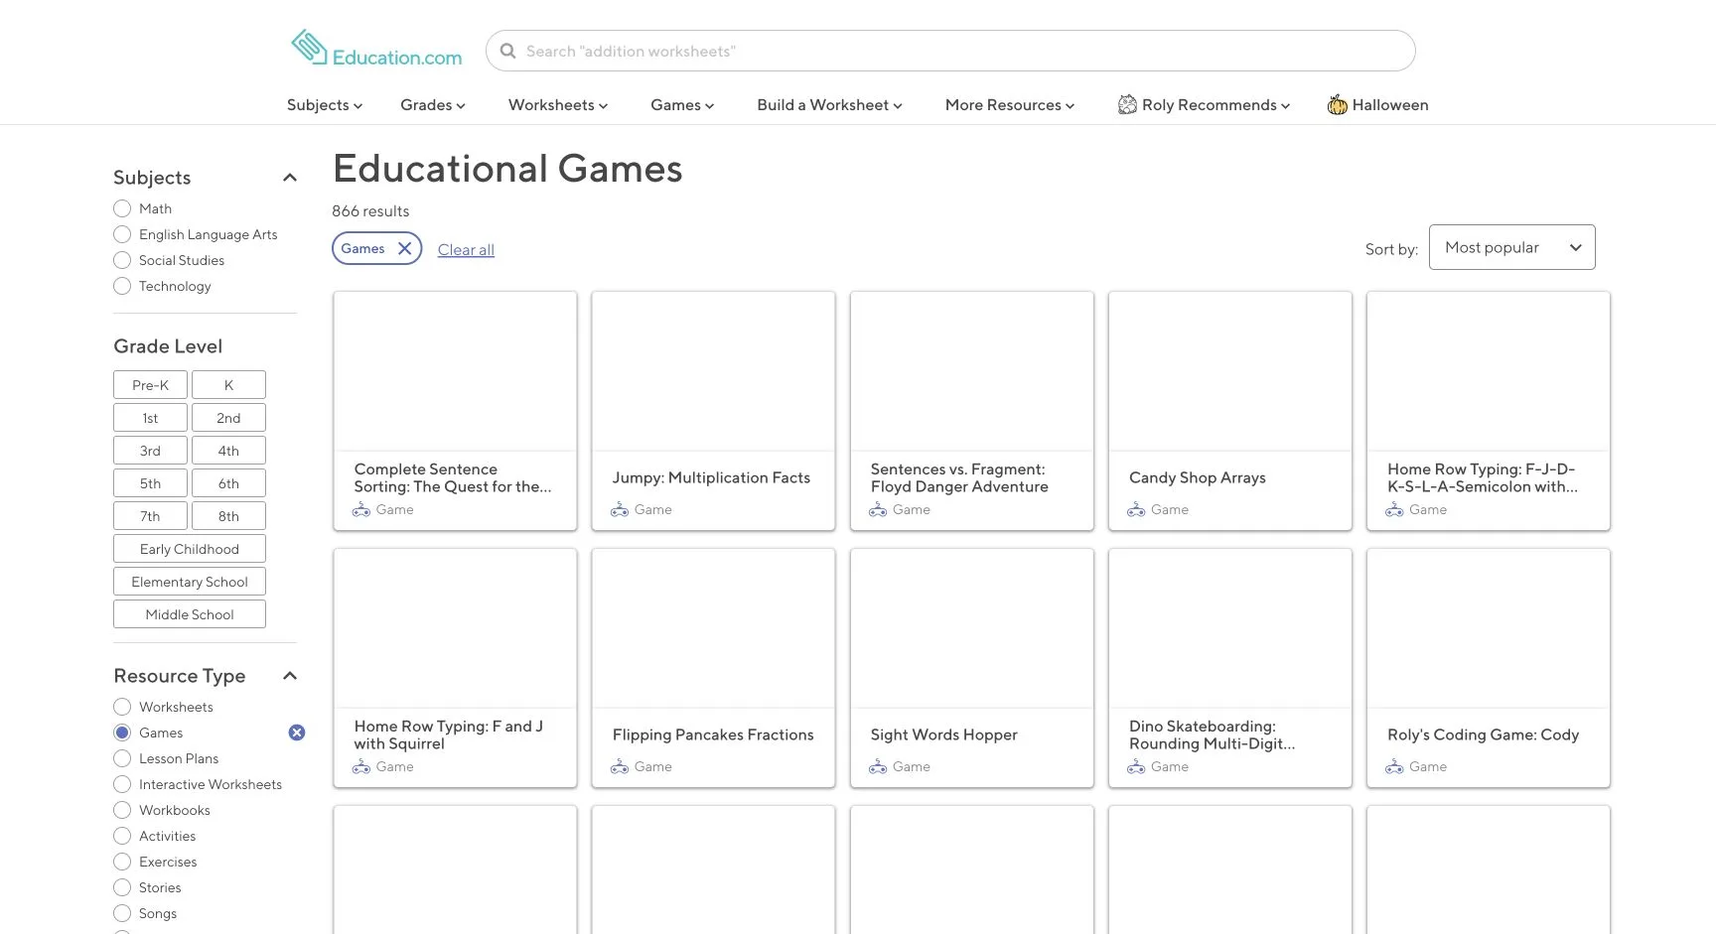1716x934 pixels.
Task: Open the Most popular sort dropdown
Action: [1511, 247]
